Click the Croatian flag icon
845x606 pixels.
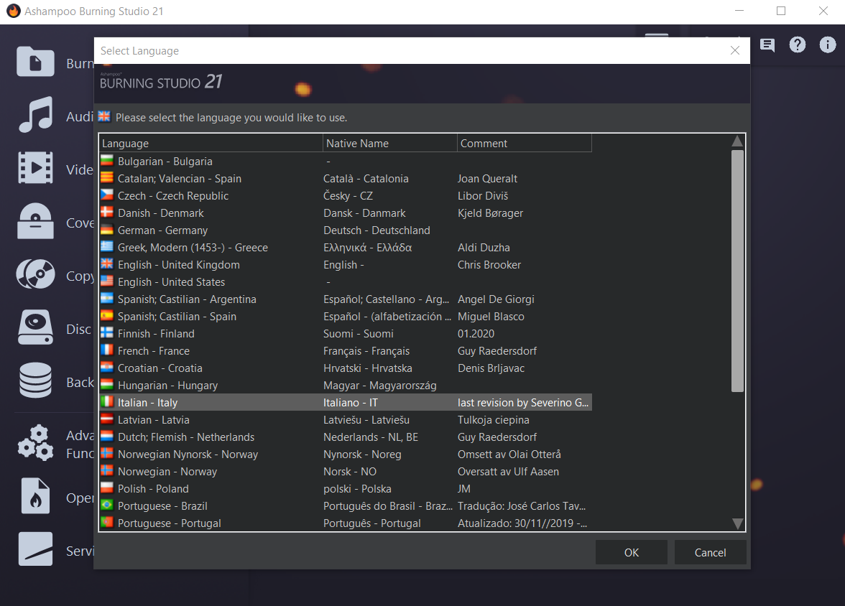[x=107, y=368]
